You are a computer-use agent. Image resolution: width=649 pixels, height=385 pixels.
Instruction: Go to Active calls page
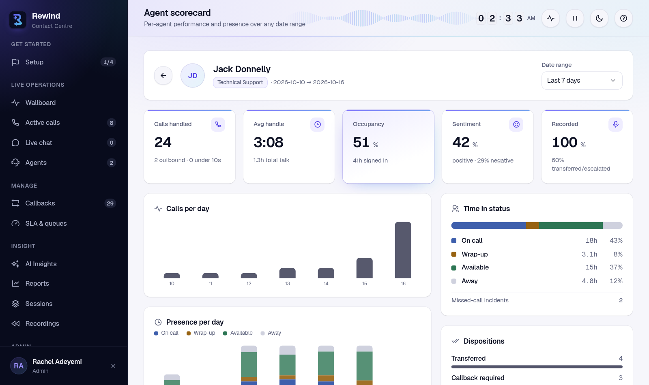click(64, 122)
